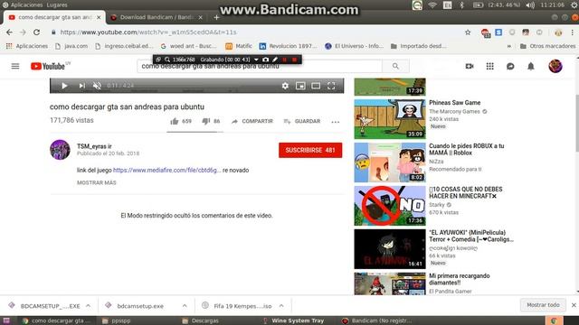
Task: Skip to next video
Action: [x=81, y=86]
